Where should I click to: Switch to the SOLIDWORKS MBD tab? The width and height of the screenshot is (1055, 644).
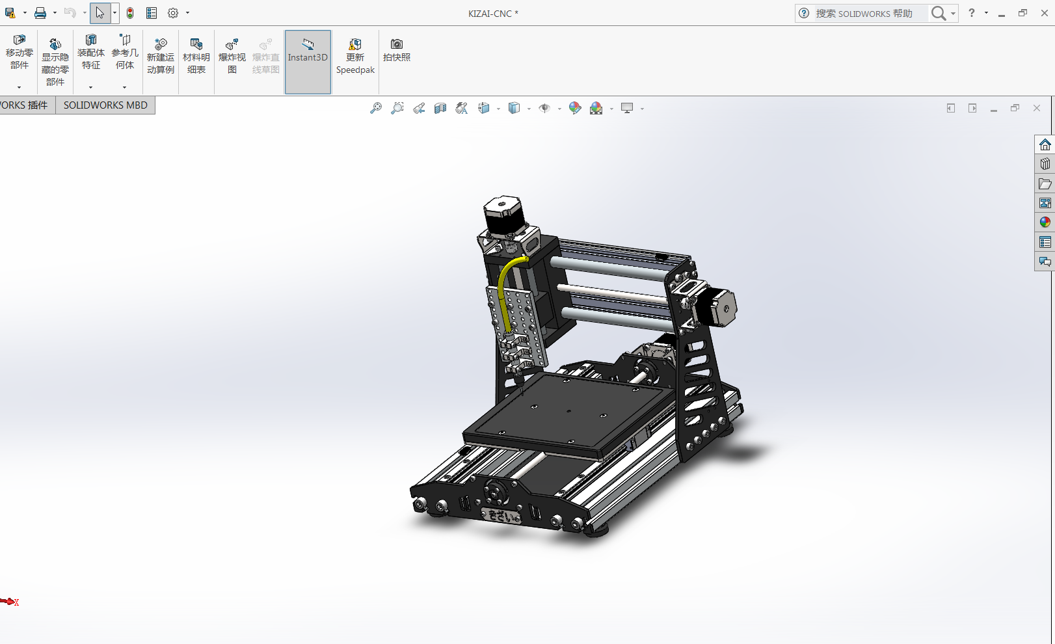click(x=105, y=105)
